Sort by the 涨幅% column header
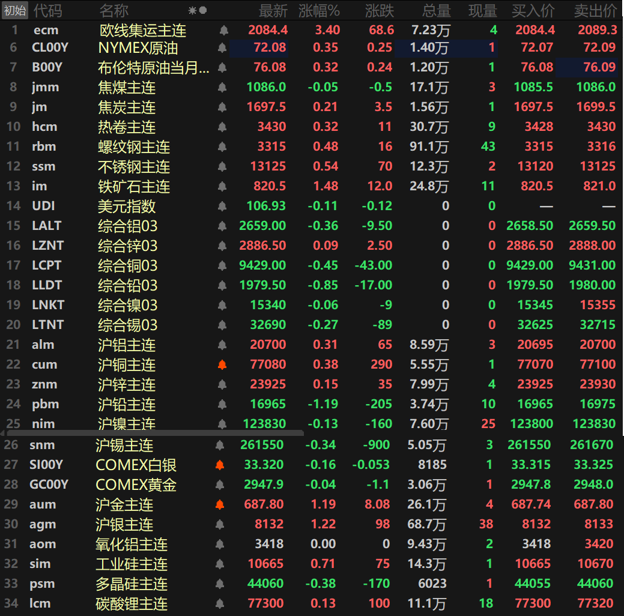624x616 pixels. pos(319,11)
